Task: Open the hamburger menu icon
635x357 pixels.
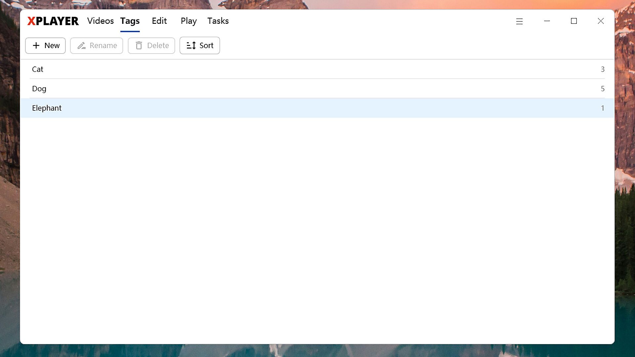Action: point(519,21)
